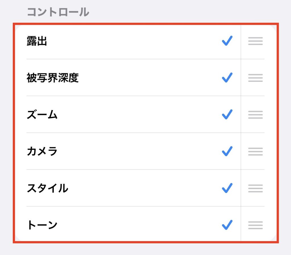
Task: Click the コントロール section header
Action: pos(58,12)
